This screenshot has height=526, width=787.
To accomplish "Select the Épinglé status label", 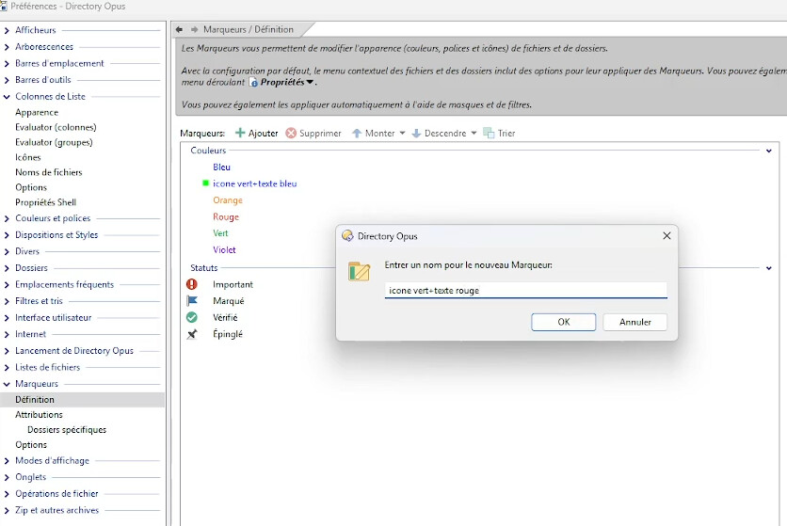I will (228, 334).
